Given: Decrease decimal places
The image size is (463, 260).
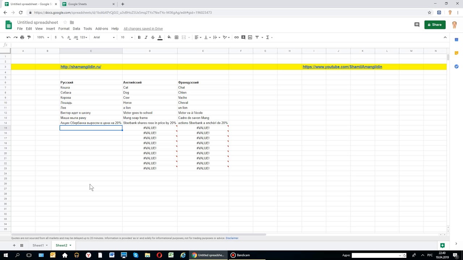Looking at the screenshot, I should tap(69, 37).
